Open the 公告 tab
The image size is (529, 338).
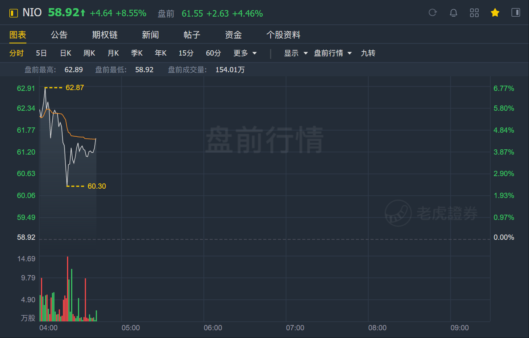[x=59, y=35]
